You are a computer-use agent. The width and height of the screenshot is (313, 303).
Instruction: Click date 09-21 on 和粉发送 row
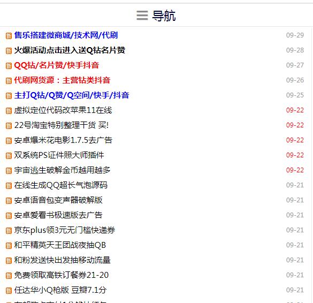295,260
